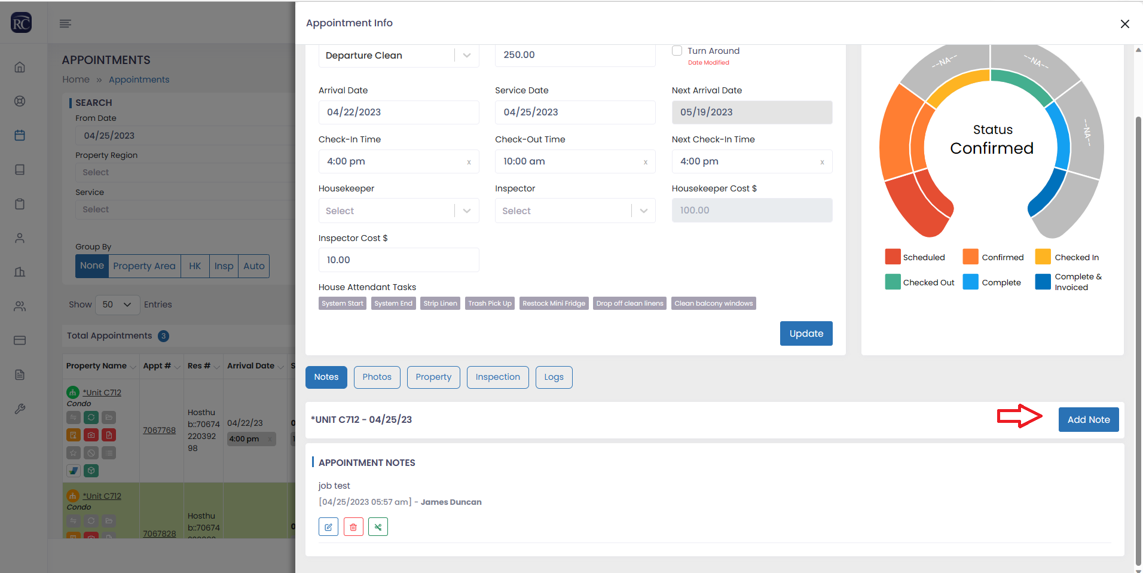Image resolution: width=1143 pixels, height=573 pixels.
Task: Click the Service Date field 04/25/2023
Action: click(575, 112)
